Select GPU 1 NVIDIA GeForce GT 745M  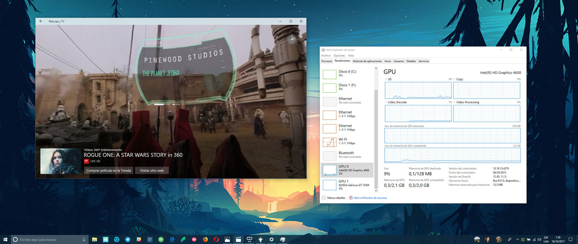pos(347,184)
